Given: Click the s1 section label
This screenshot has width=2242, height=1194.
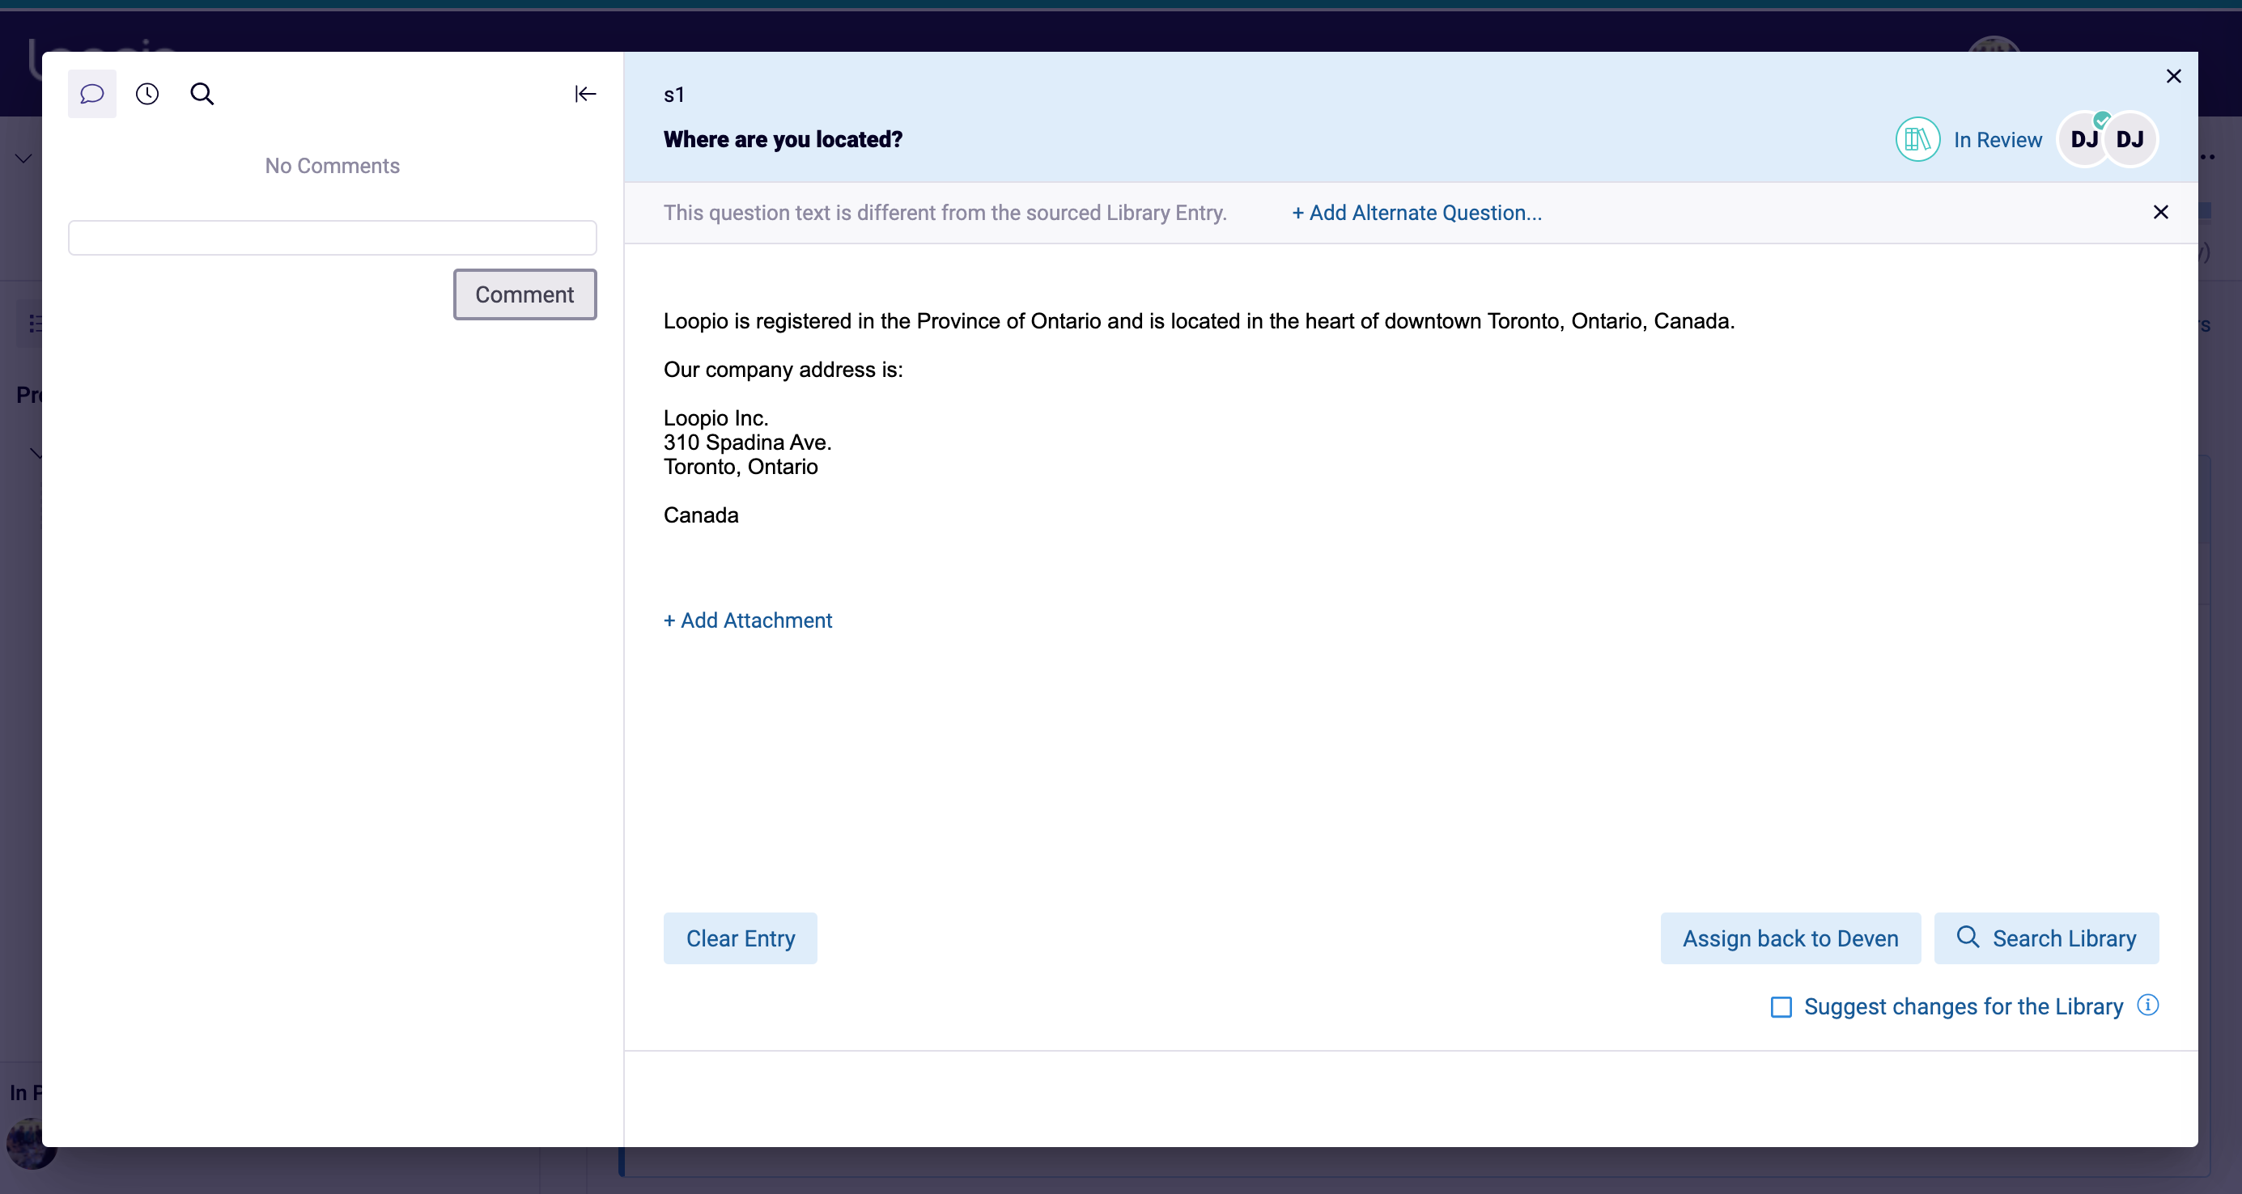Looking at the screenshot, I should pyautogui.click(x=673, y=95).
